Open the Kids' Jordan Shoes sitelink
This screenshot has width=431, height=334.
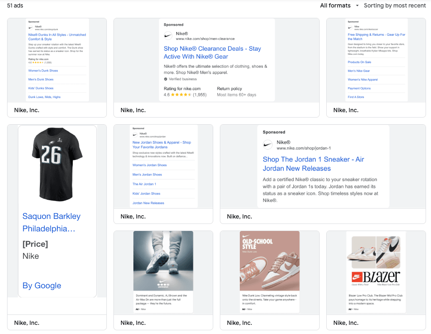[x=146, y=194]
